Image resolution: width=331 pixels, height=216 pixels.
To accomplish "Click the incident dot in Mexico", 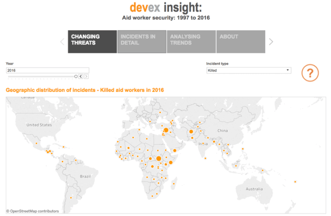I will click(x=36, y=143).
